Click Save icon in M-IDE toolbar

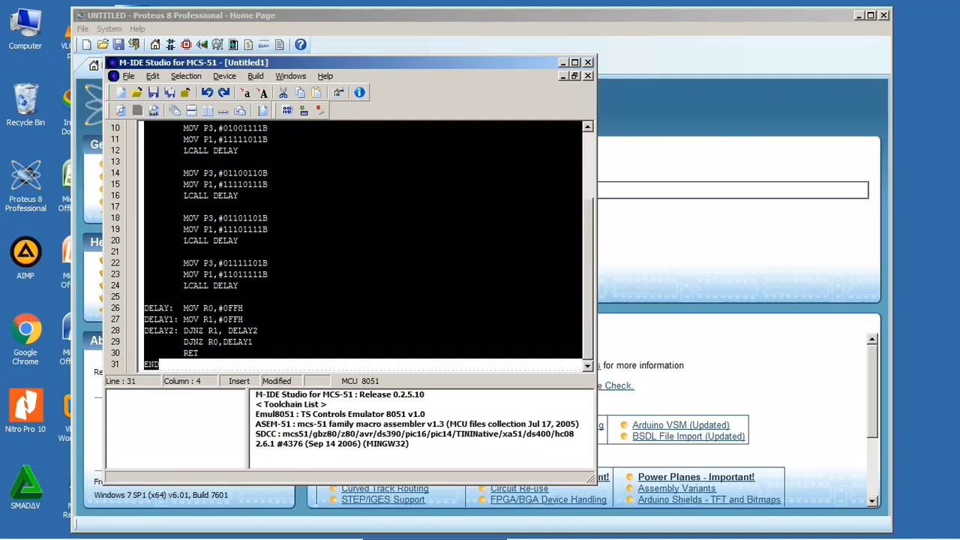point(153,92)
